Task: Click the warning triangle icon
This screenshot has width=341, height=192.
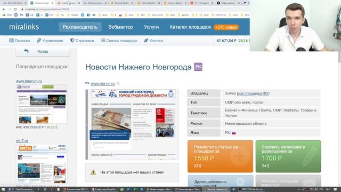Action: 93,172
